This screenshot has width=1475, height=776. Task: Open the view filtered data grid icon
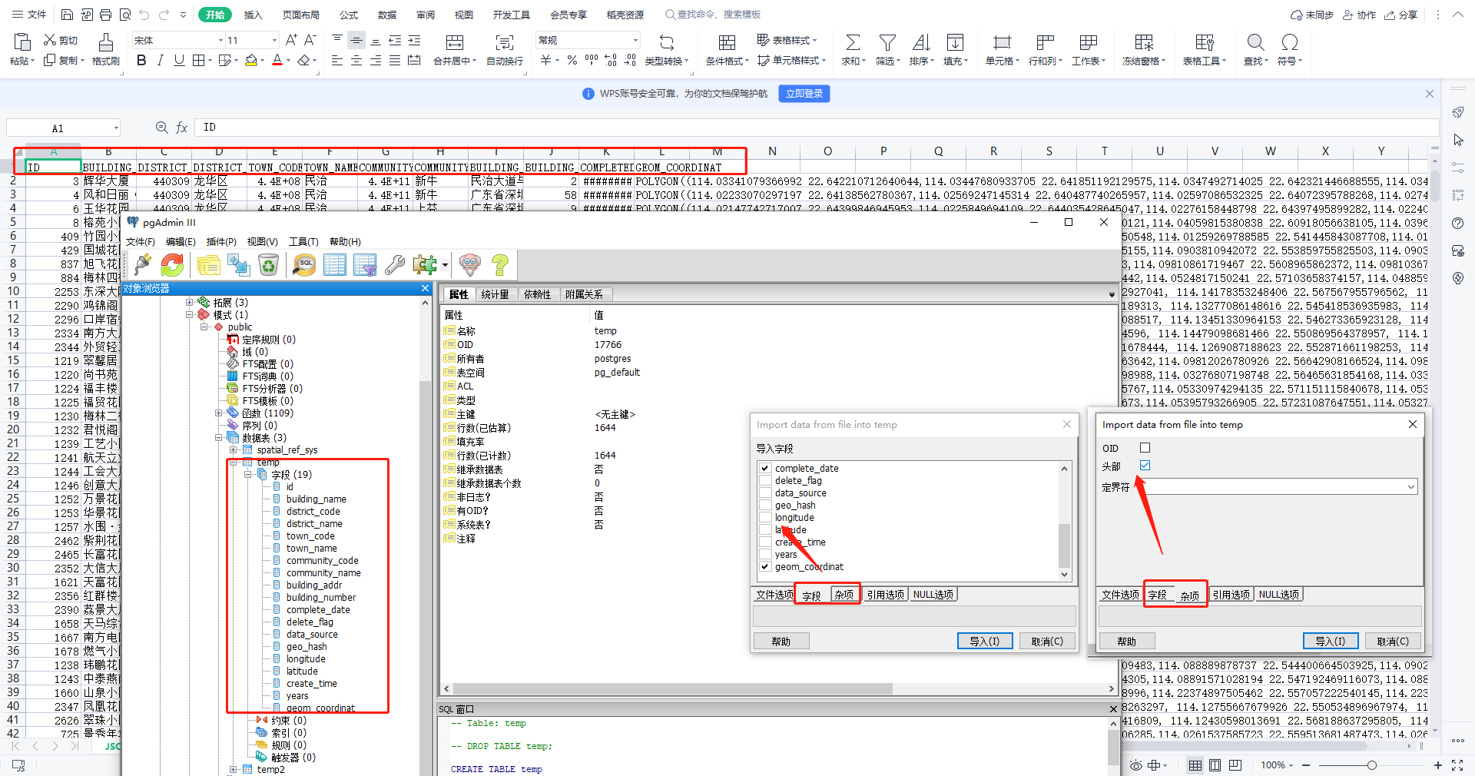coord(364,265)
